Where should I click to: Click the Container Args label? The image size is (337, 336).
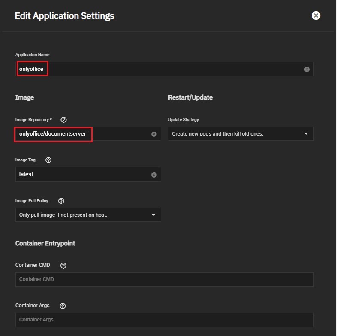tap(32, 306)
